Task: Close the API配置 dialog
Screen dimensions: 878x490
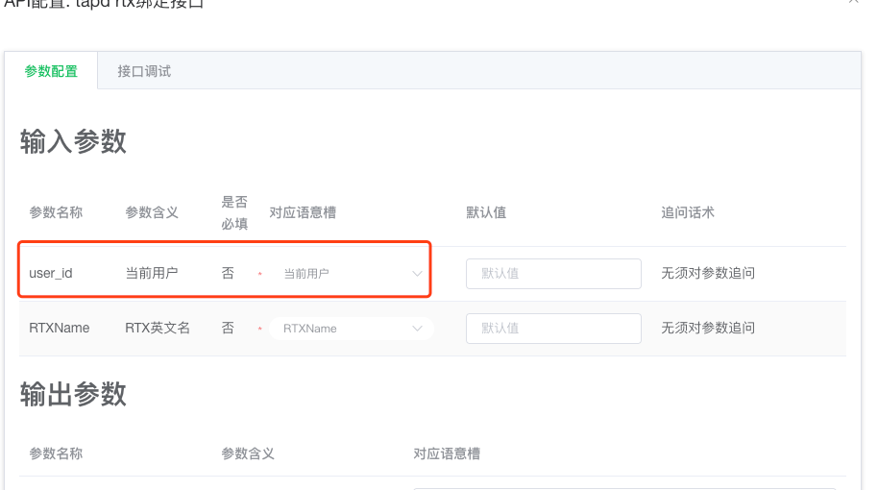Action: (x=853, y=2)
